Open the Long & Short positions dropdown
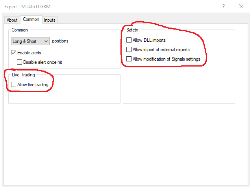Viewport: 252px width, 189px height. point(30,41)
